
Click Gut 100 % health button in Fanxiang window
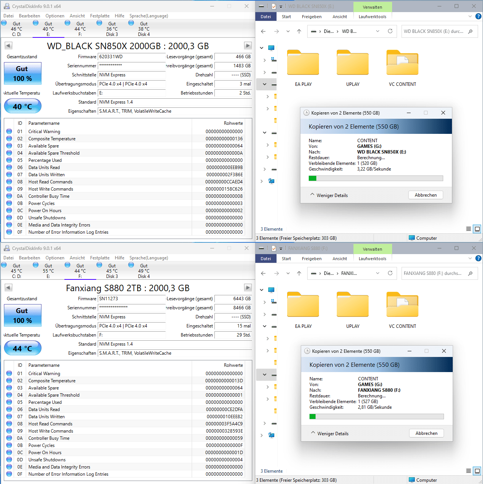coord(22,315)
